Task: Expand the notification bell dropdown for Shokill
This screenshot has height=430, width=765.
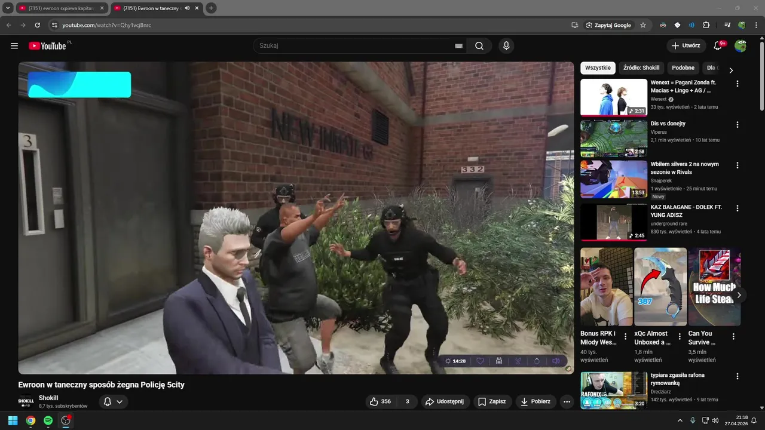Action: [x=113, y=402]
